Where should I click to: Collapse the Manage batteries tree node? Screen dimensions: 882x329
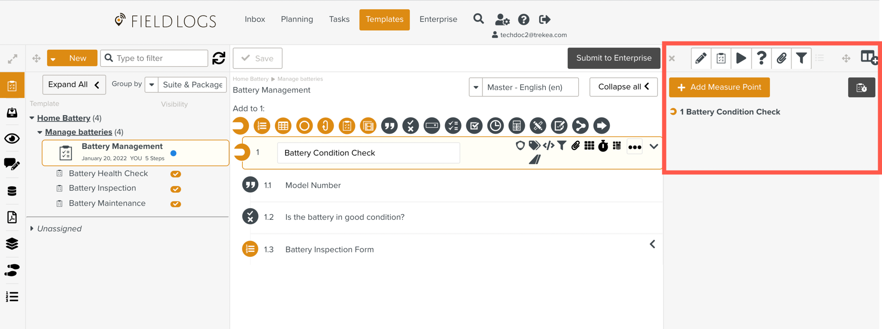[40, 132]
